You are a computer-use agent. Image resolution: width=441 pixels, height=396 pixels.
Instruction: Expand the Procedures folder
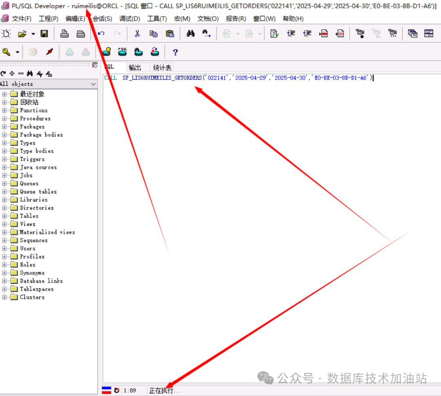click(x=4, y=119)
